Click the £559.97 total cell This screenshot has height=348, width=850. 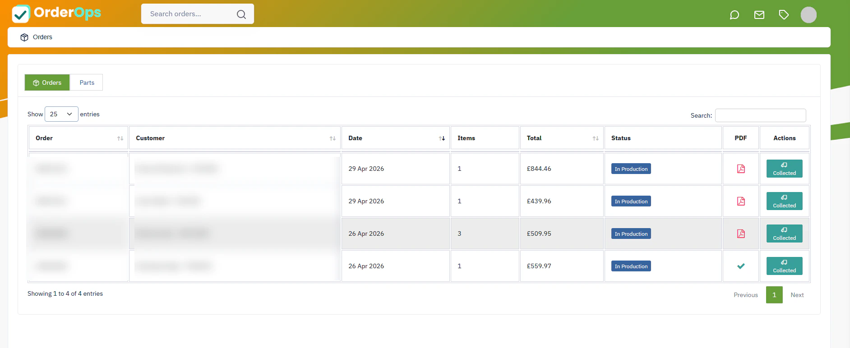(x=562, y=266)
